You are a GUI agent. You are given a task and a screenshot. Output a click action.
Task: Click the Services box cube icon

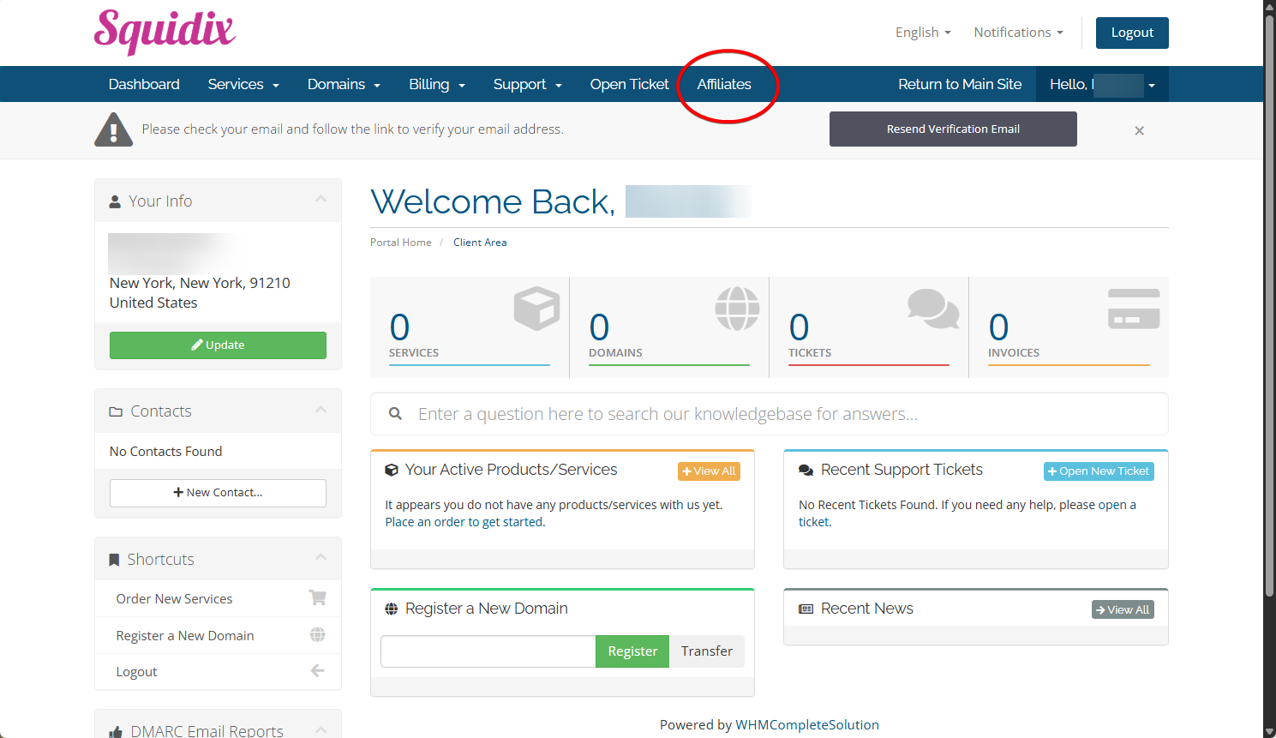[536, 309]
